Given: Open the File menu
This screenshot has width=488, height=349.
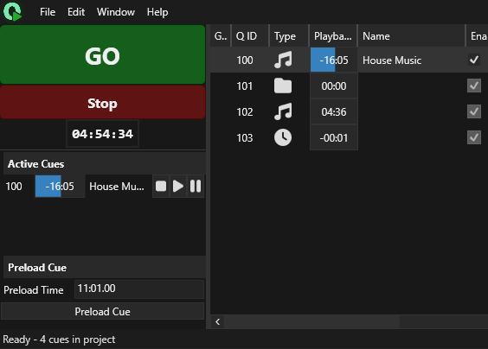Looking at the screenshot, I should coord(48,12).
